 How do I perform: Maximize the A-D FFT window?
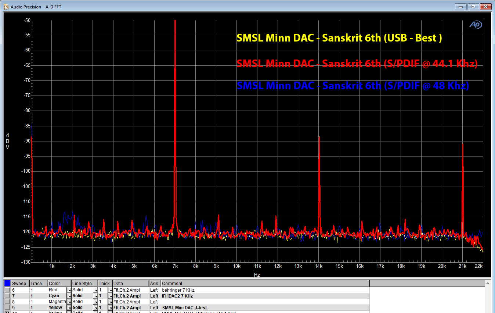coord(473,7)
